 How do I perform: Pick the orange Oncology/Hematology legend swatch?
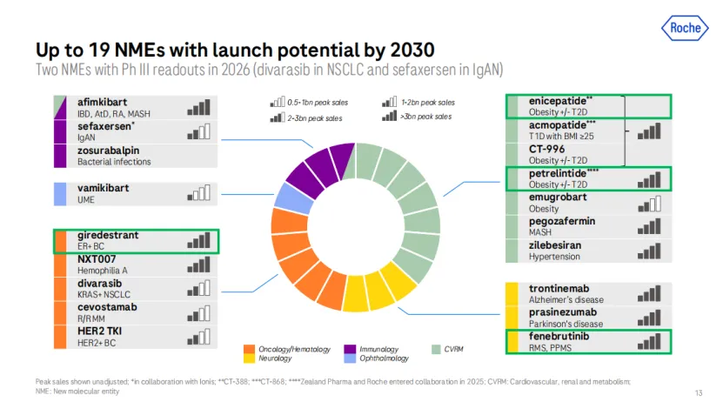(x=251, y=349)
